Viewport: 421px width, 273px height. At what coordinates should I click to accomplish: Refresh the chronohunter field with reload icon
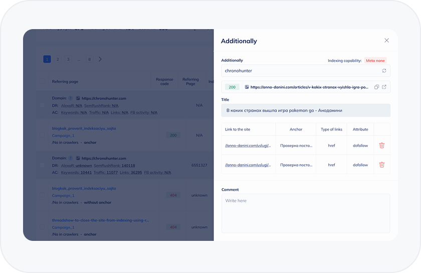[384, 71]
